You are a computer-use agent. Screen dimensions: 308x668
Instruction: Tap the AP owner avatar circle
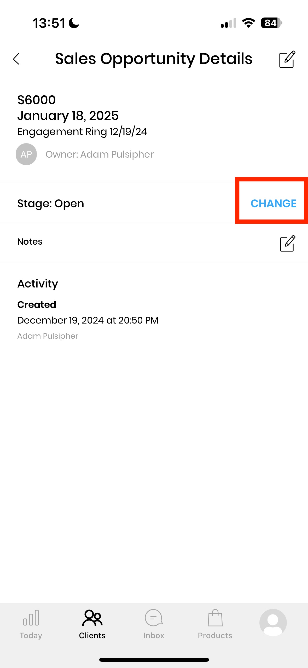click(x=26, y=154)
